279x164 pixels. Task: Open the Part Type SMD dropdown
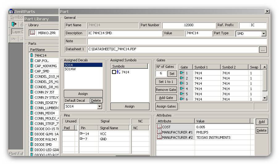(264, 33)
